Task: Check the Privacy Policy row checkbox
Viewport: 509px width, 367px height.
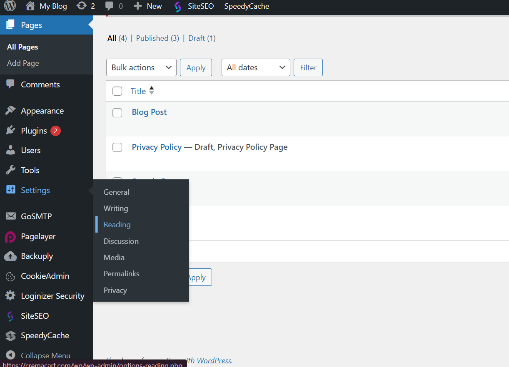Action: (x=117, y=147)
